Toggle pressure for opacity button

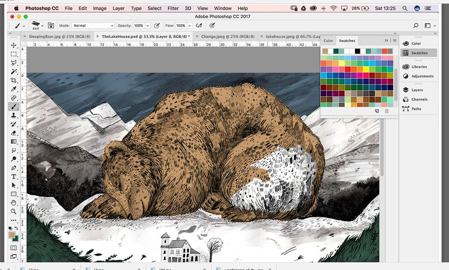coord(157,26)
